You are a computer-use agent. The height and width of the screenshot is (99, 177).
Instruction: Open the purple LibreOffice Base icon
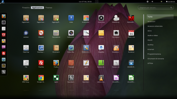click(116, 78)
